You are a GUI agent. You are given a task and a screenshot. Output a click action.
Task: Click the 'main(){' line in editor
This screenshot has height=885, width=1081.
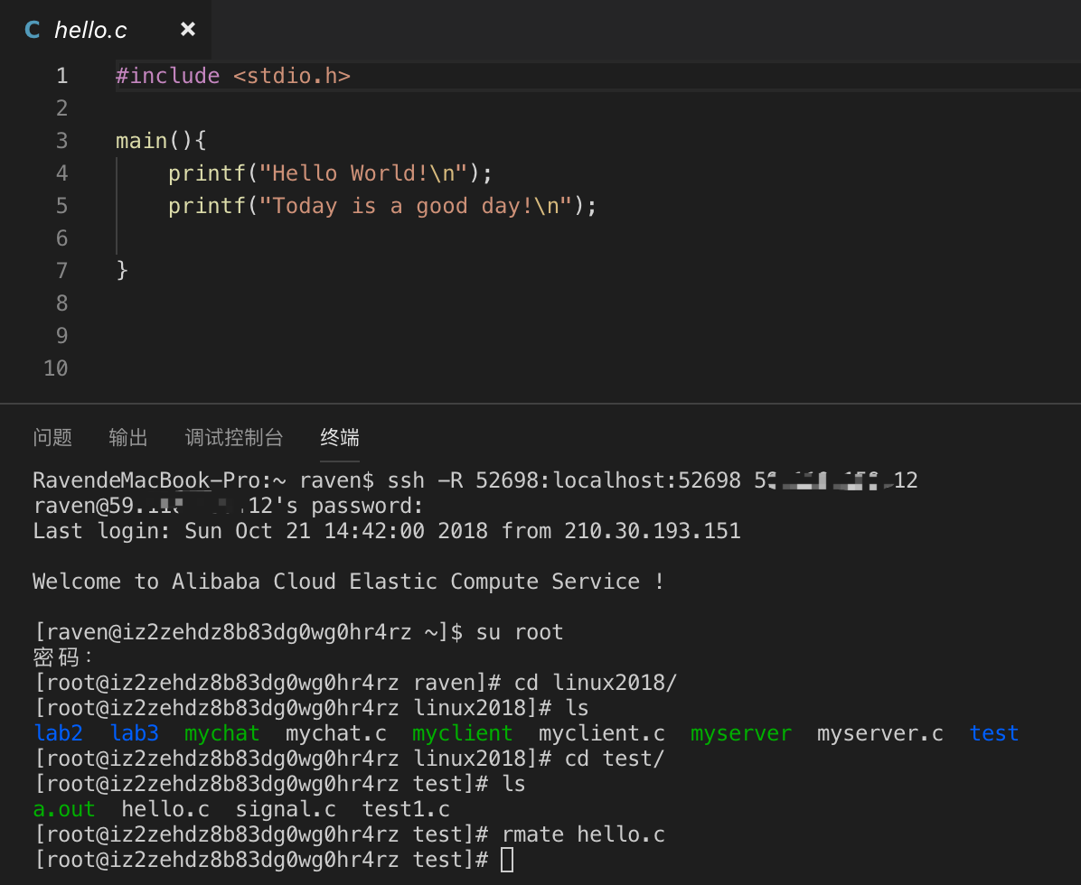coord(161,141)
